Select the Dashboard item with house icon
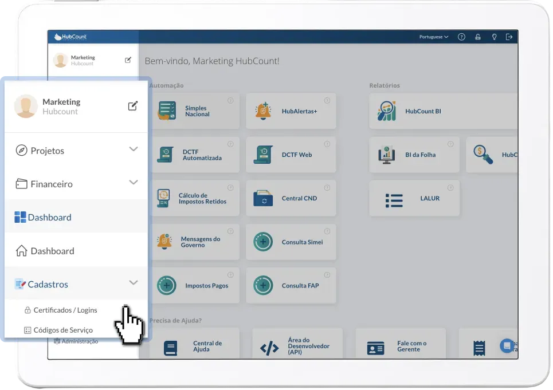The width and height of the screenshot is (553, 390). [76, 250]
